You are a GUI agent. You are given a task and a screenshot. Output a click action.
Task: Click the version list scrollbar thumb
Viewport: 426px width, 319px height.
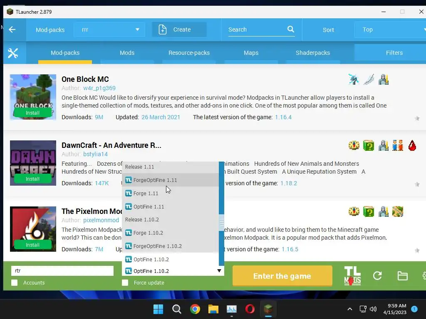click(221, 223)
